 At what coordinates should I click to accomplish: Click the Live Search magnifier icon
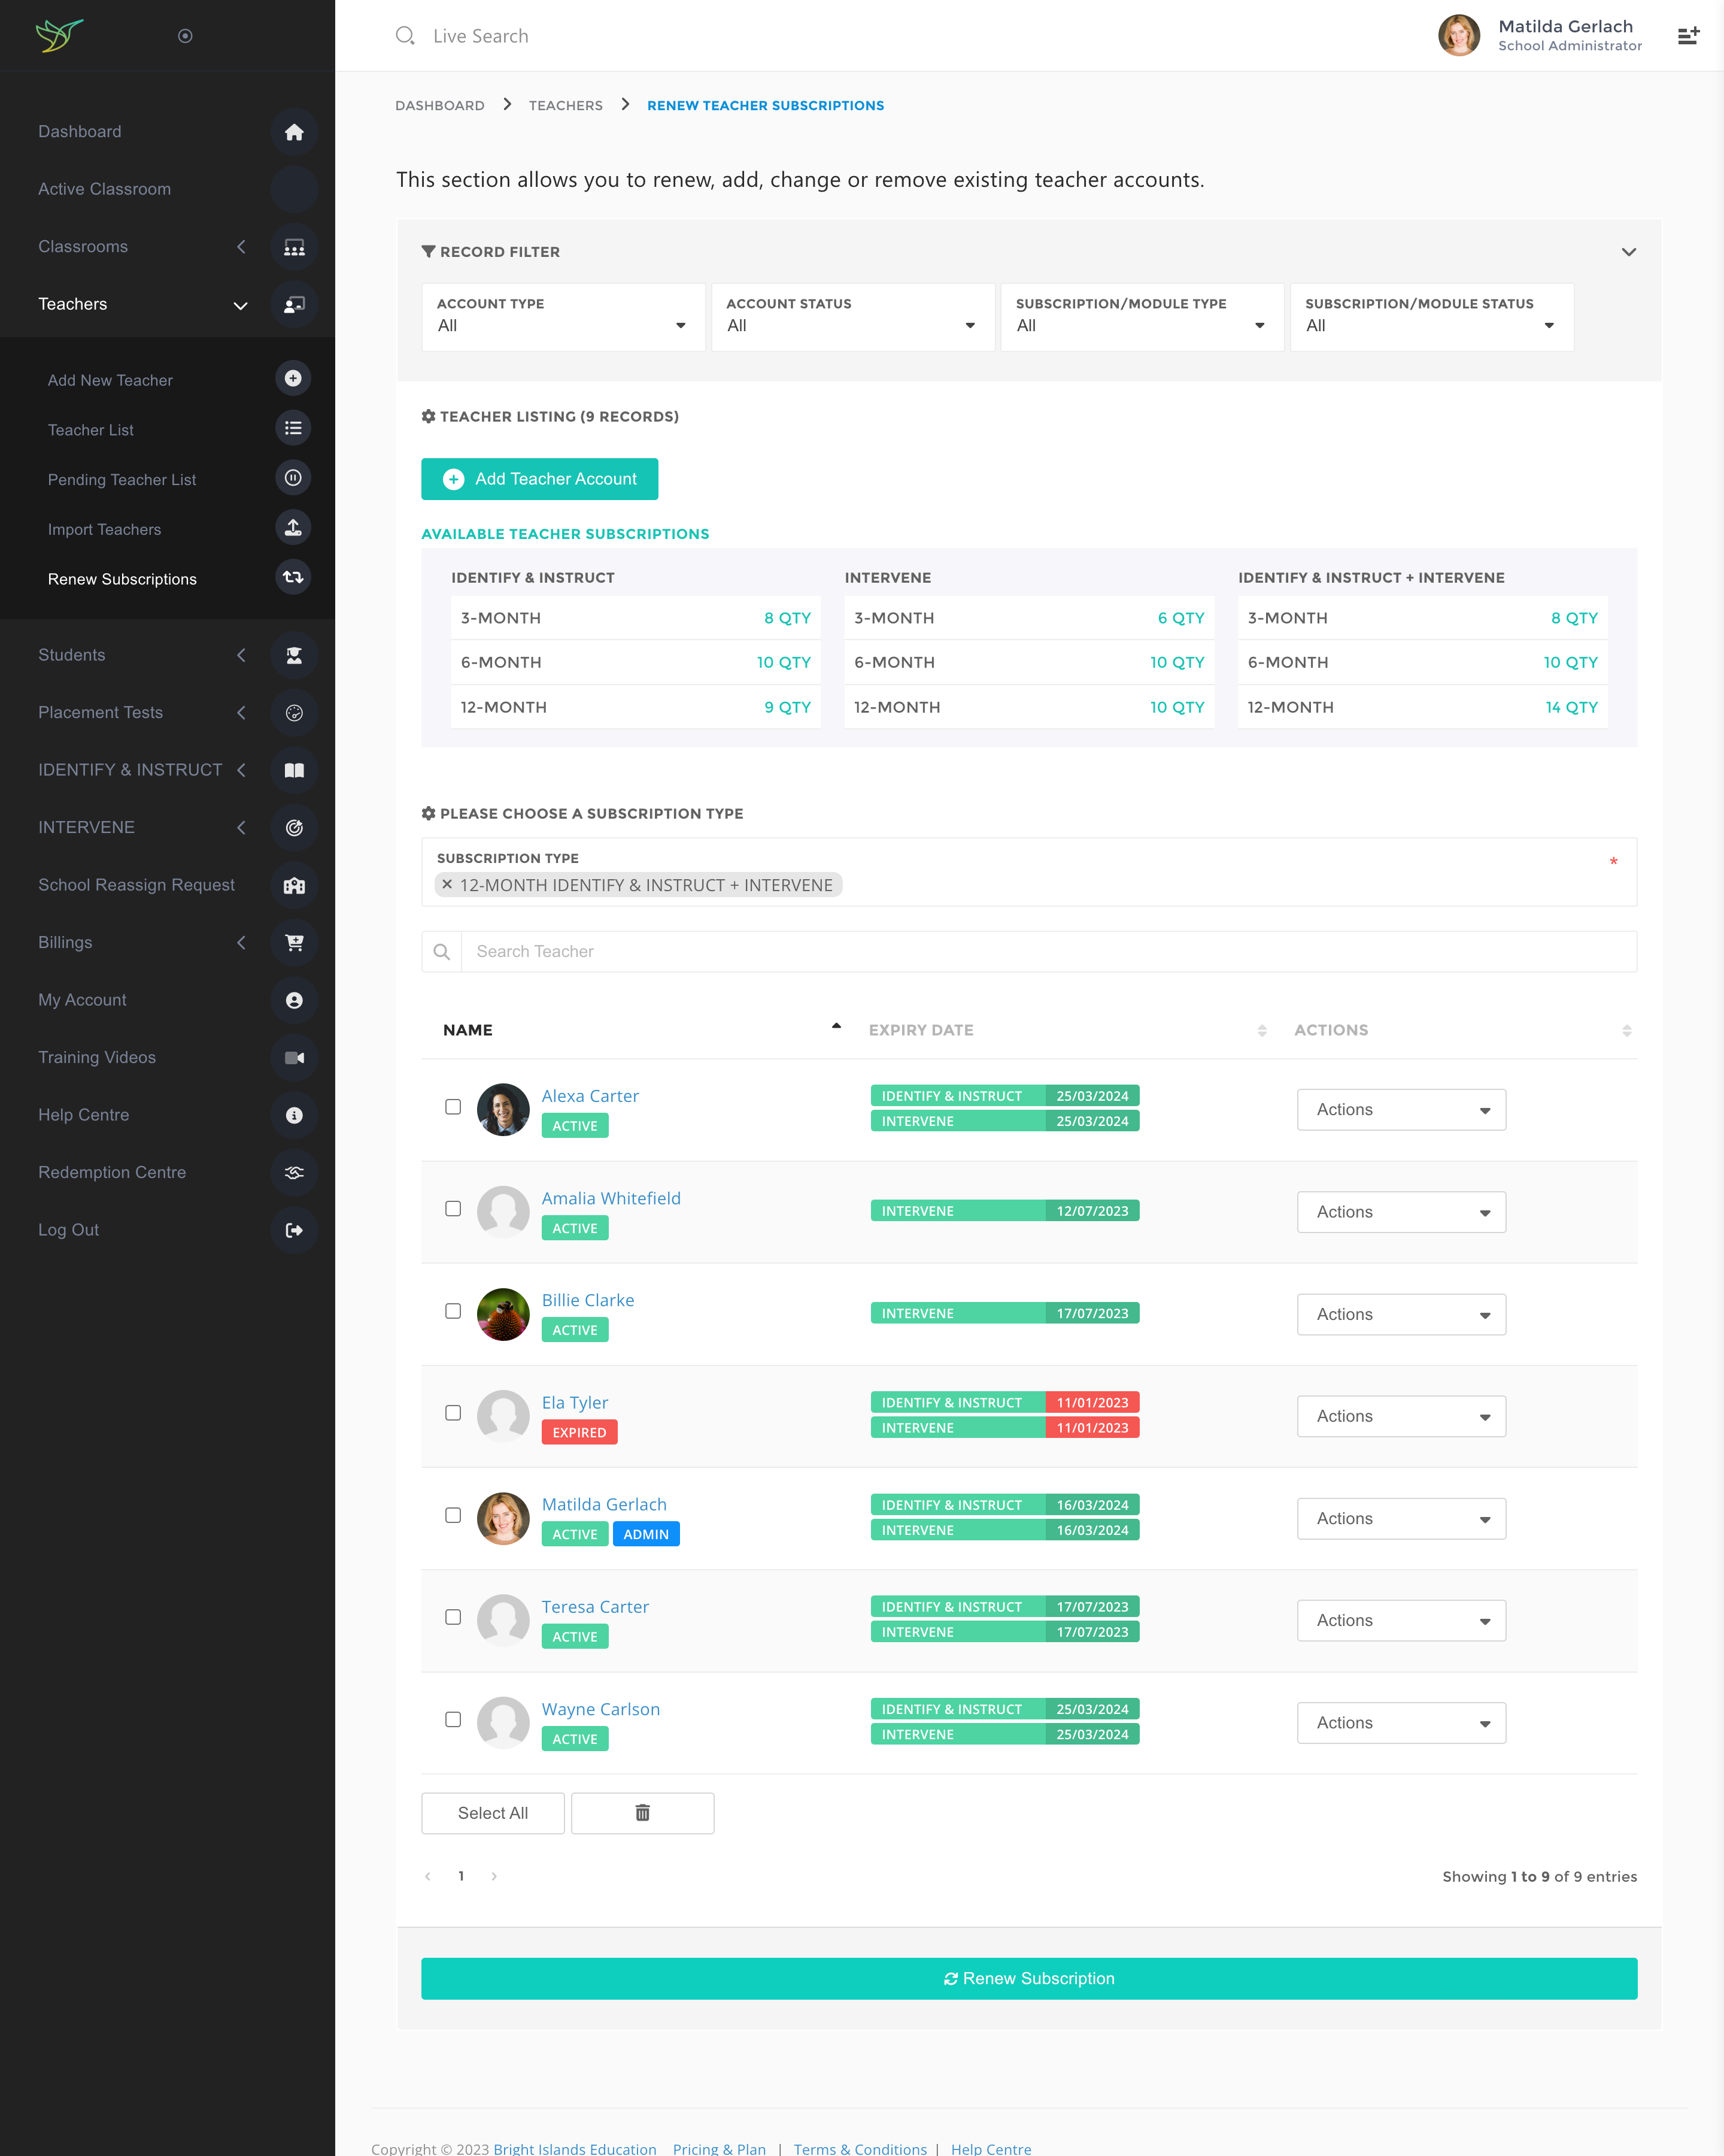[x=405, y=35]
